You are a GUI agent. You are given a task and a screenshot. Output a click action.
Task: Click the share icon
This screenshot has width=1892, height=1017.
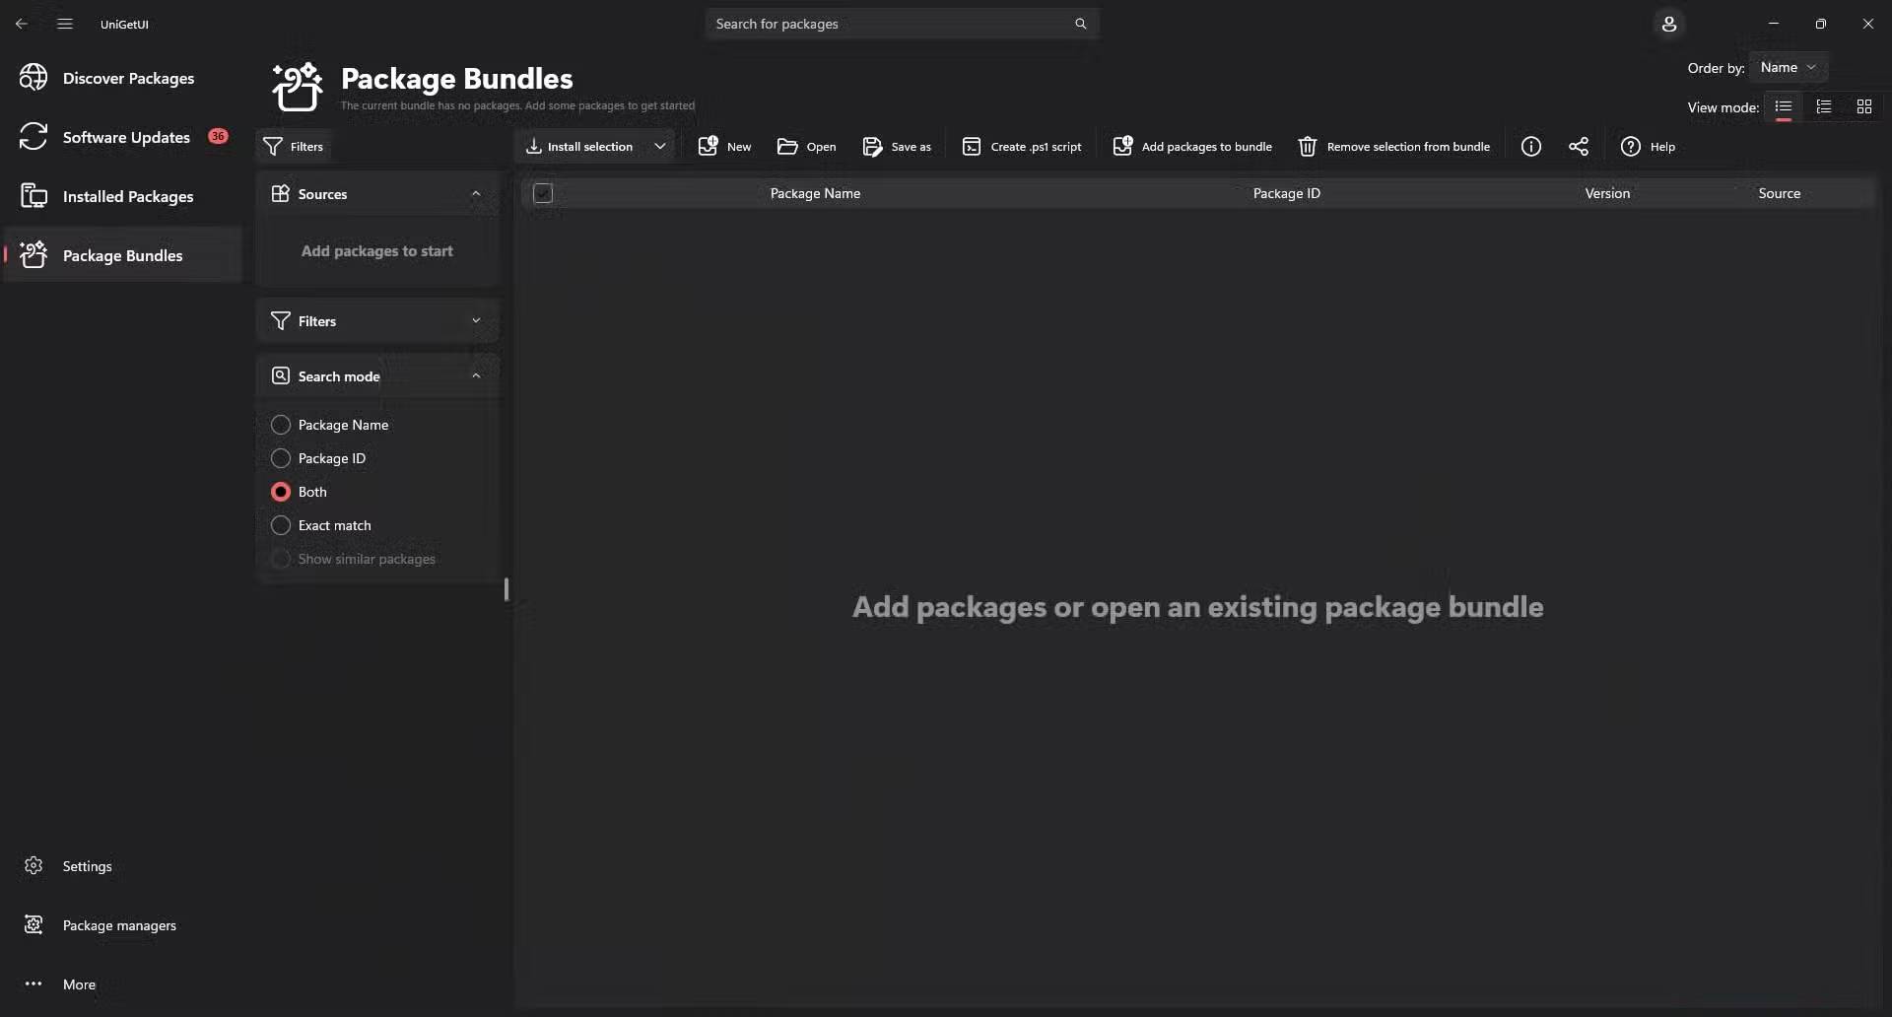click(x=1579, y=147)
